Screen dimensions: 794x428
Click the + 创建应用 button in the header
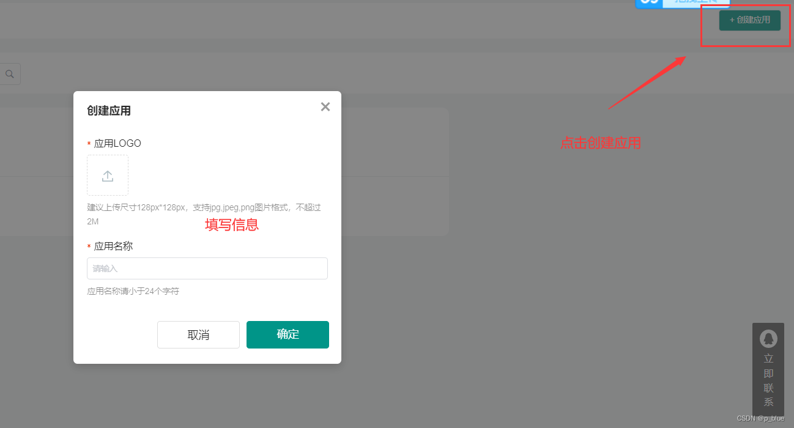[x=750, y=20]
